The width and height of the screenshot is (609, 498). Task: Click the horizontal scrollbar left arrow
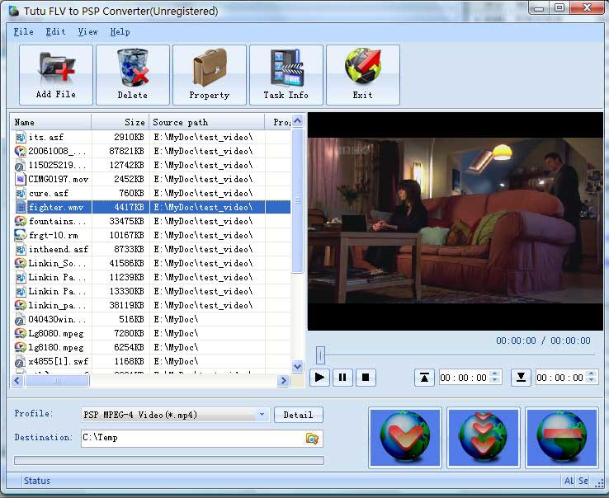pyautogui.click(x=17, y=380)
